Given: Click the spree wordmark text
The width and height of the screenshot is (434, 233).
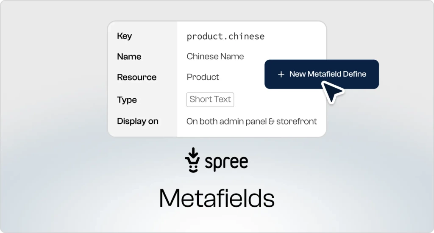Looking at the screenshot, I should [x=226, y=162].
